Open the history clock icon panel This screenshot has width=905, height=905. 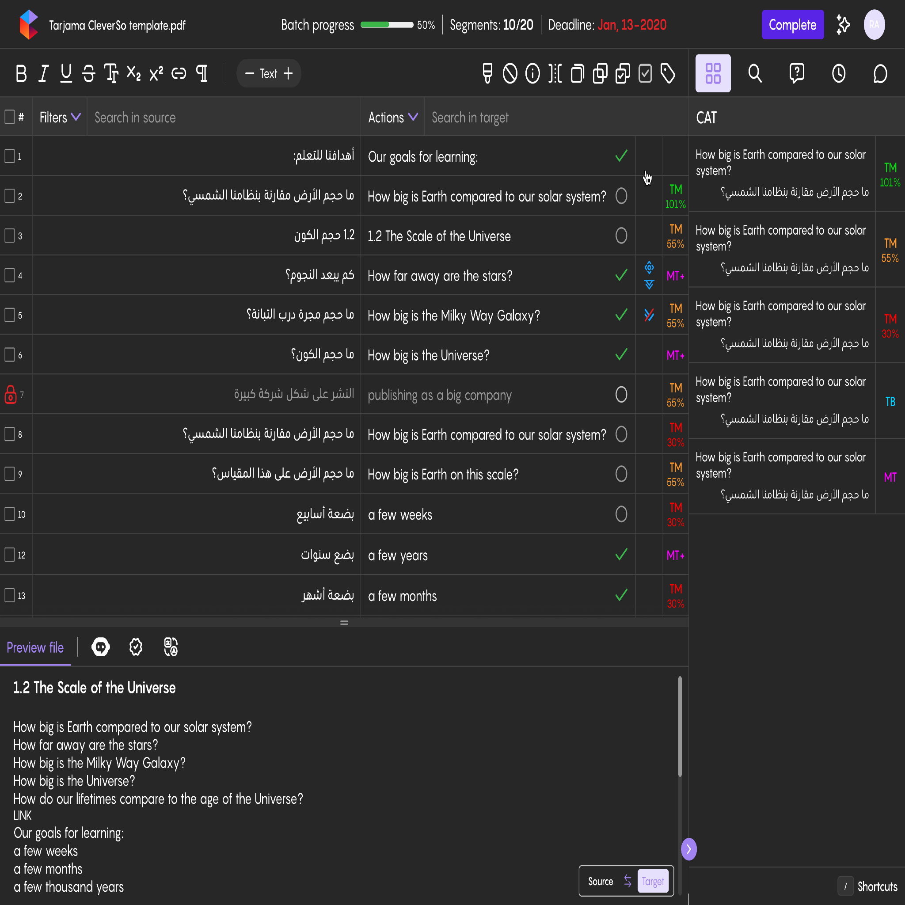[838, 73]
